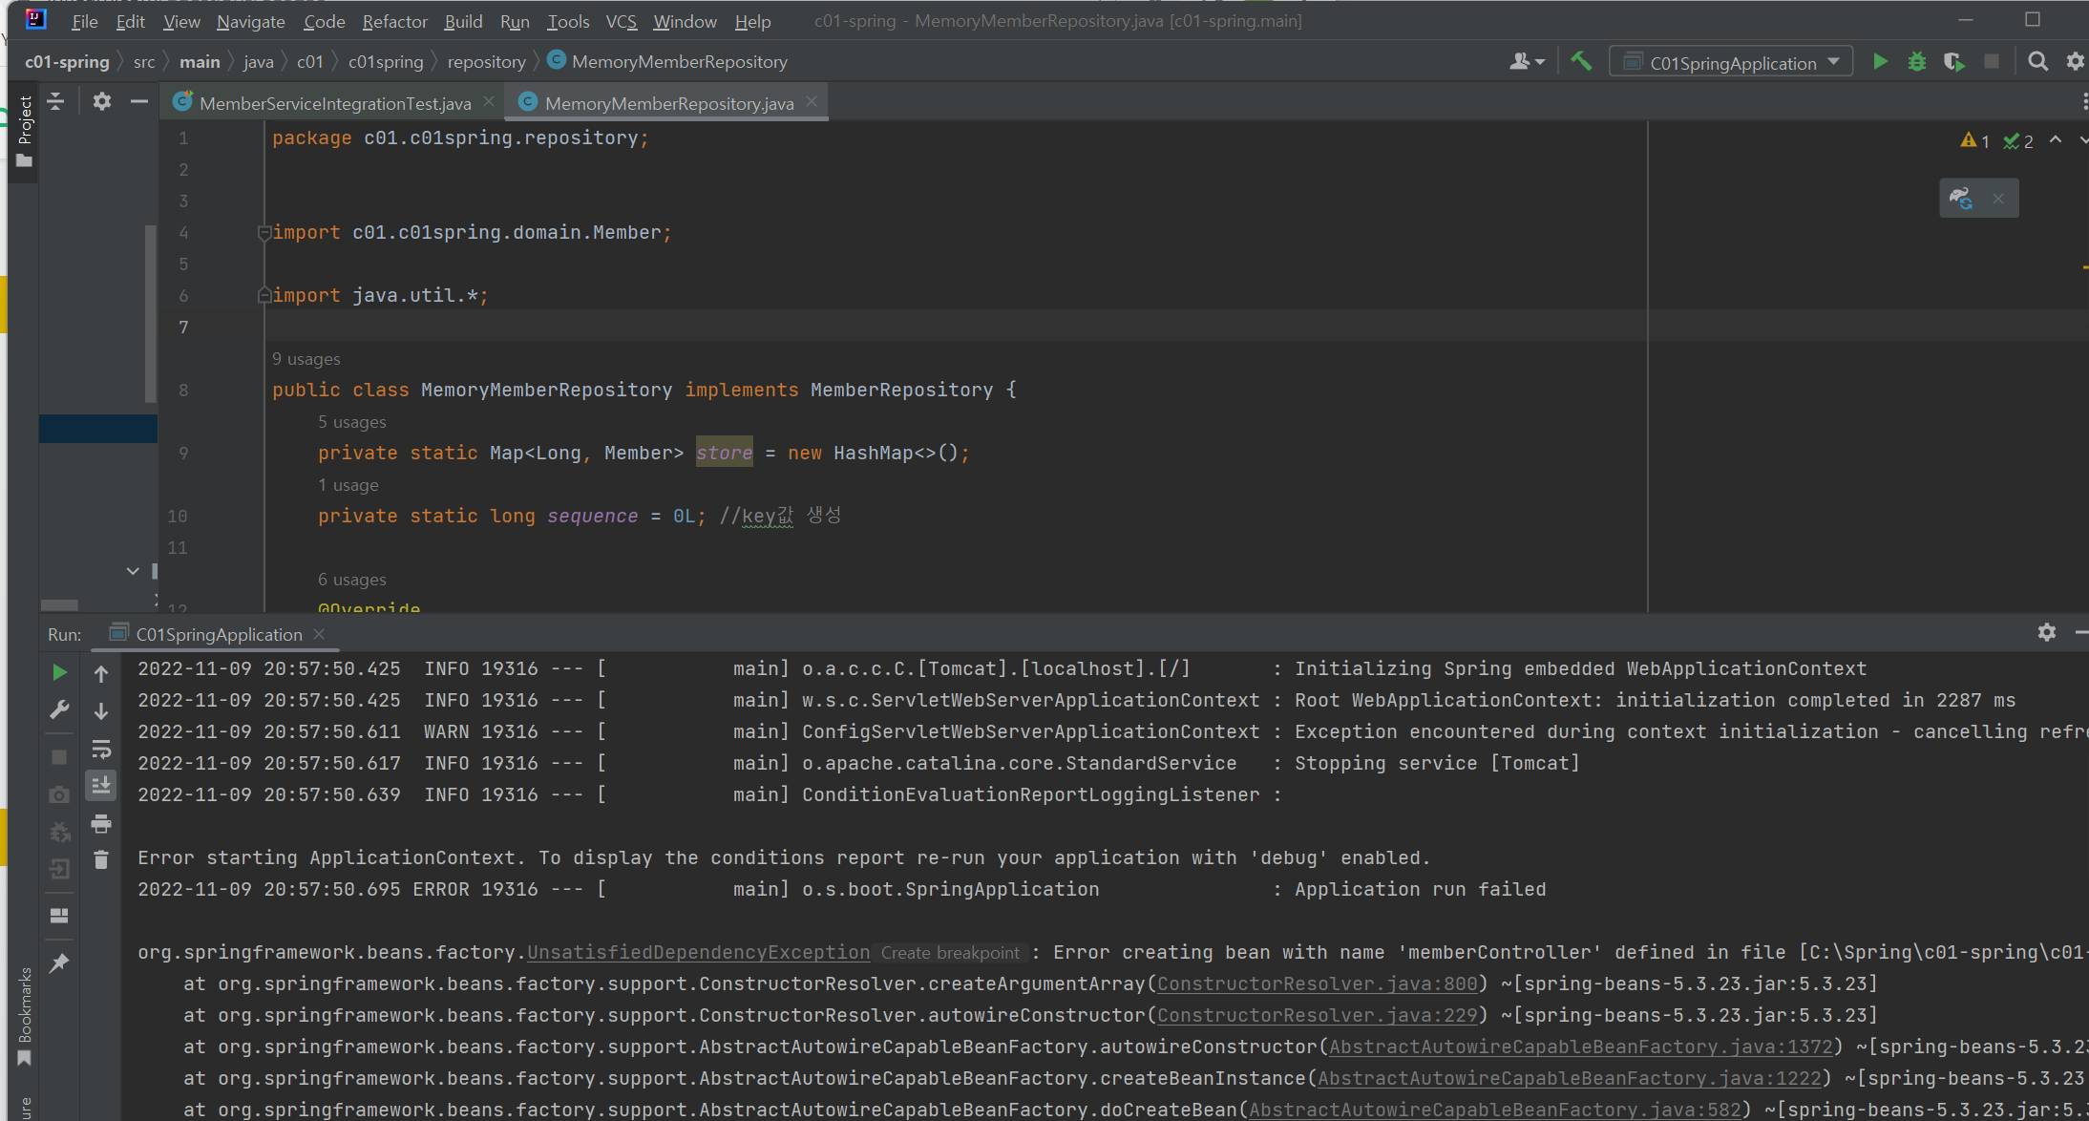Expand the tree chevron in the project panel
Image resolution: width=2089 pixels, height=1121 pixels.
tap(133, 571)
